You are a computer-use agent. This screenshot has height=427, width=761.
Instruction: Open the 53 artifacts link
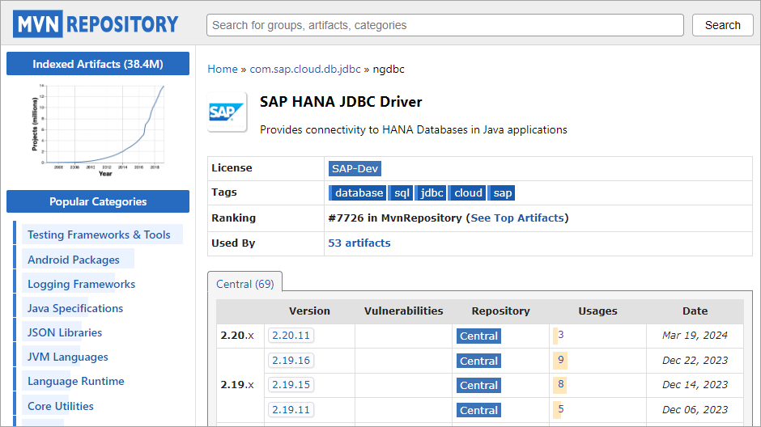359,243
